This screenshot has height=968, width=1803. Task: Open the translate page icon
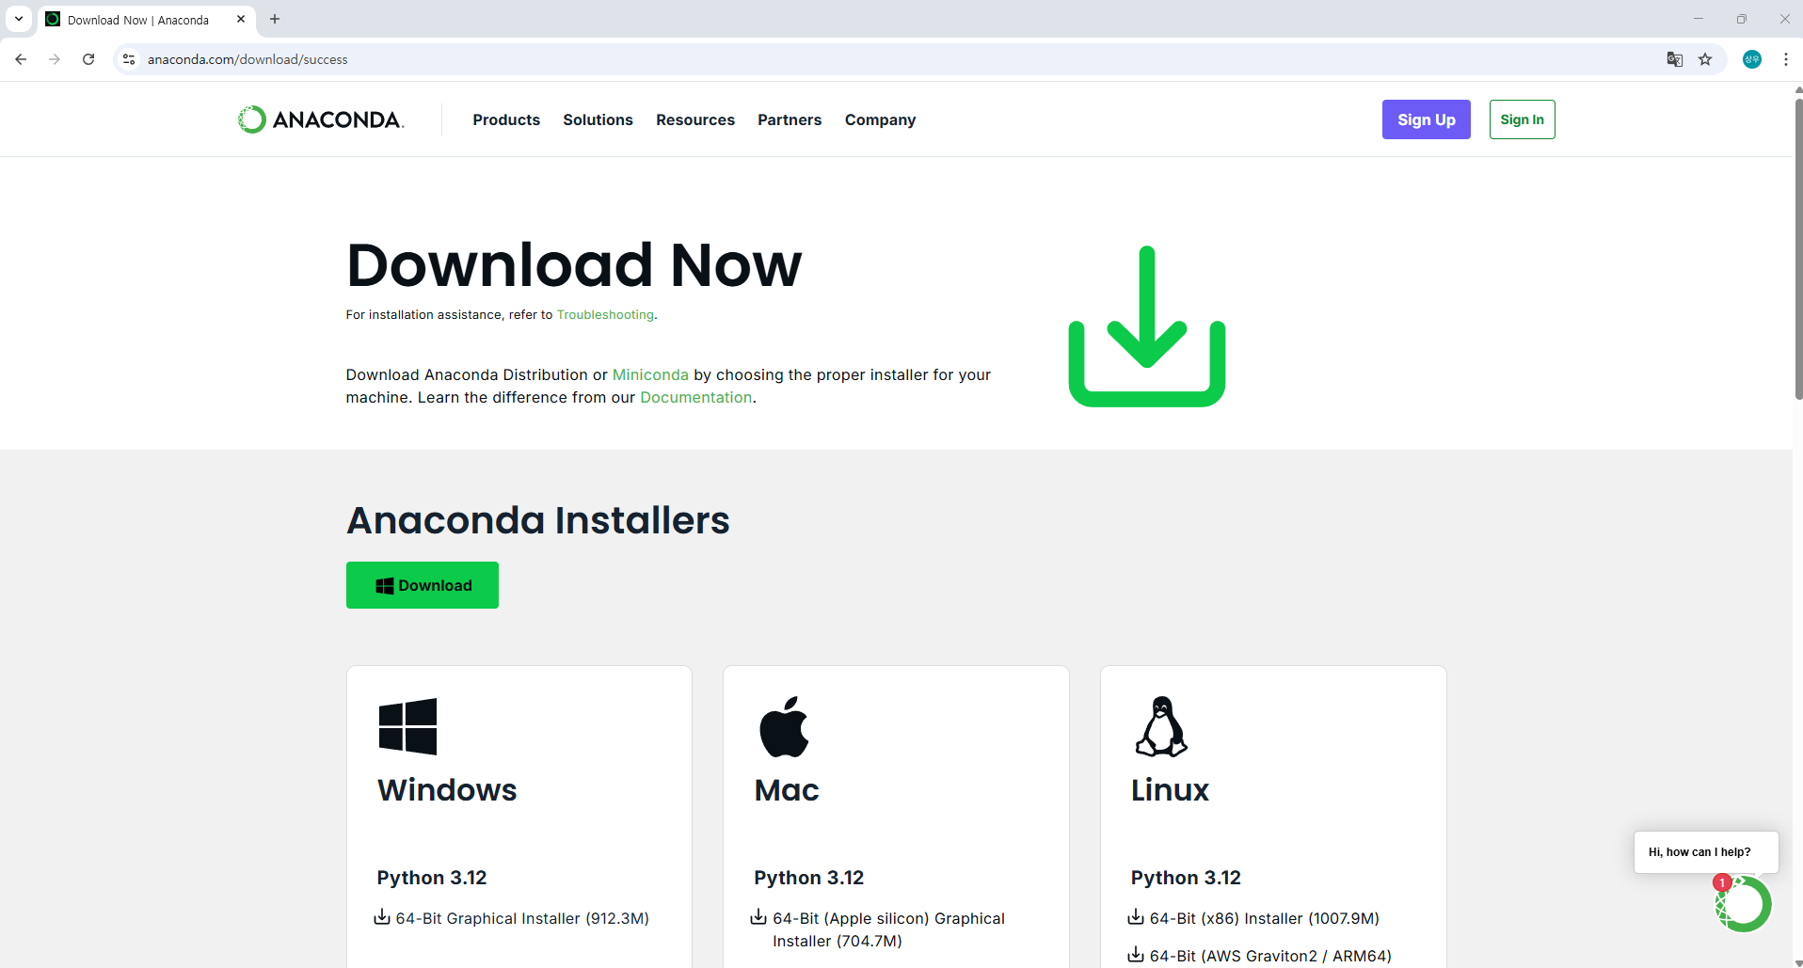click(1675, 59)
